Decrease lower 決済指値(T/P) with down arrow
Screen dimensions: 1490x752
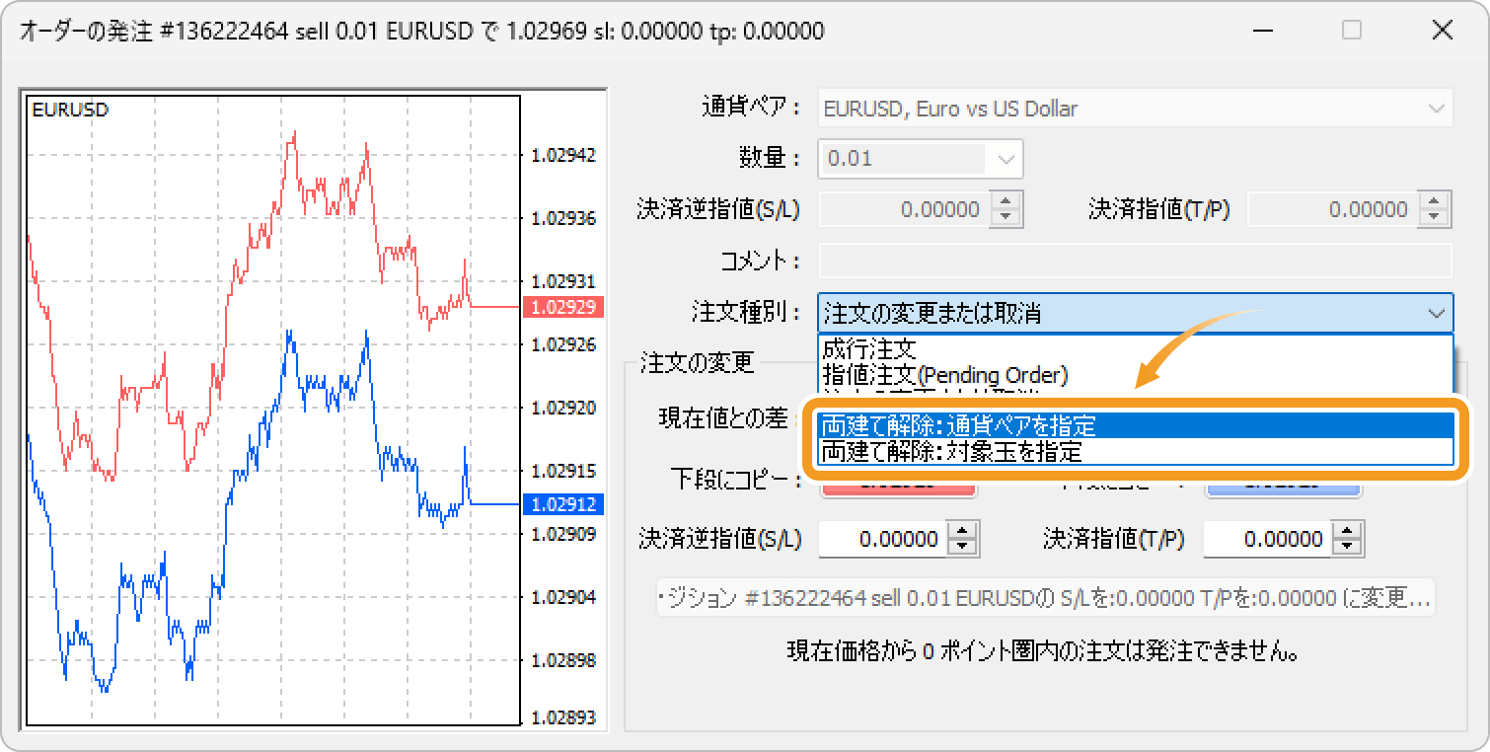pos(1347,547)
